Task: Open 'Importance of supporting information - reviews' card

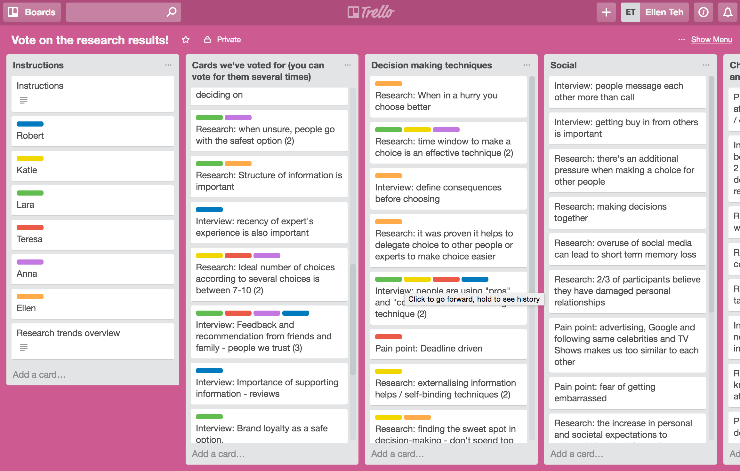Action: pyautogui.click(x=269, y=384)
